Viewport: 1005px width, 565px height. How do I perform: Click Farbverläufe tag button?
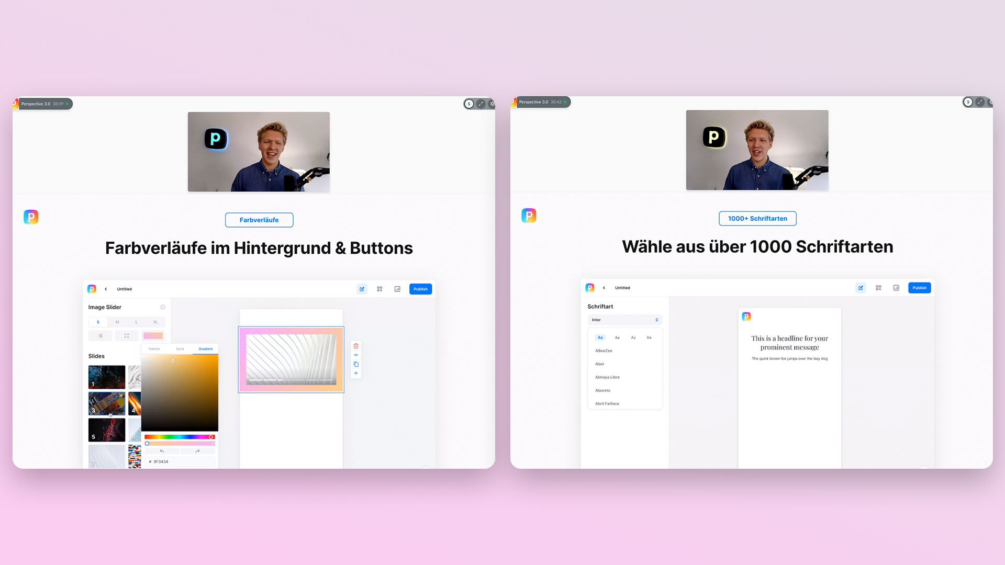259,220
